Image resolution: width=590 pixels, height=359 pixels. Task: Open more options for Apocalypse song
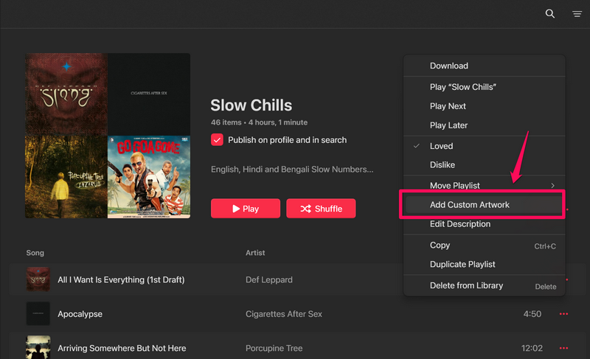coord(563,314)
